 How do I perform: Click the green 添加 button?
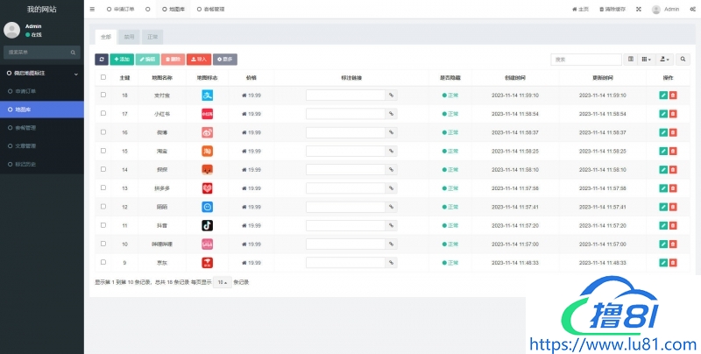(122, 60)
